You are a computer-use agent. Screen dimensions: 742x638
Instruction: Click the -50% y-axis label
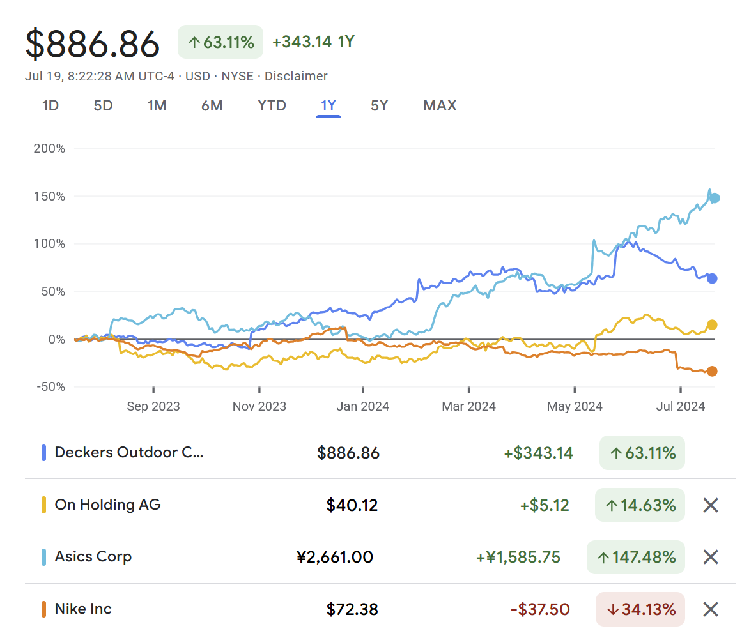tap(50, 387)
